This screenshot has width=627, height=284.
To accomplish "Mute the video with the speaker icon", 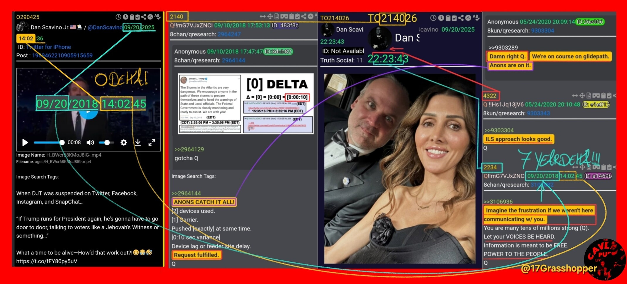I will tap(90, 143).
